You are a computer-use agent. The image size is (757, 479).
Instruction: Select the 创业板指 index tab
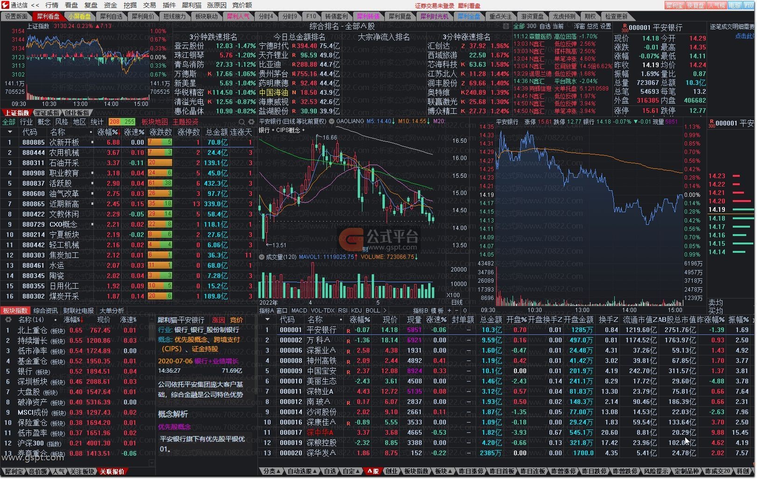click(x=77, y=113)
